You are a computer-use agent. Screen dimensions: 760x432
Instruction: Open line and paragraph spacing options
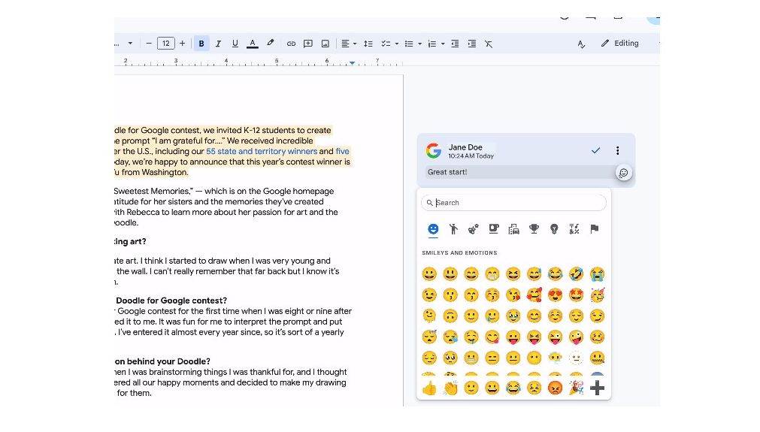pos(368,44)
